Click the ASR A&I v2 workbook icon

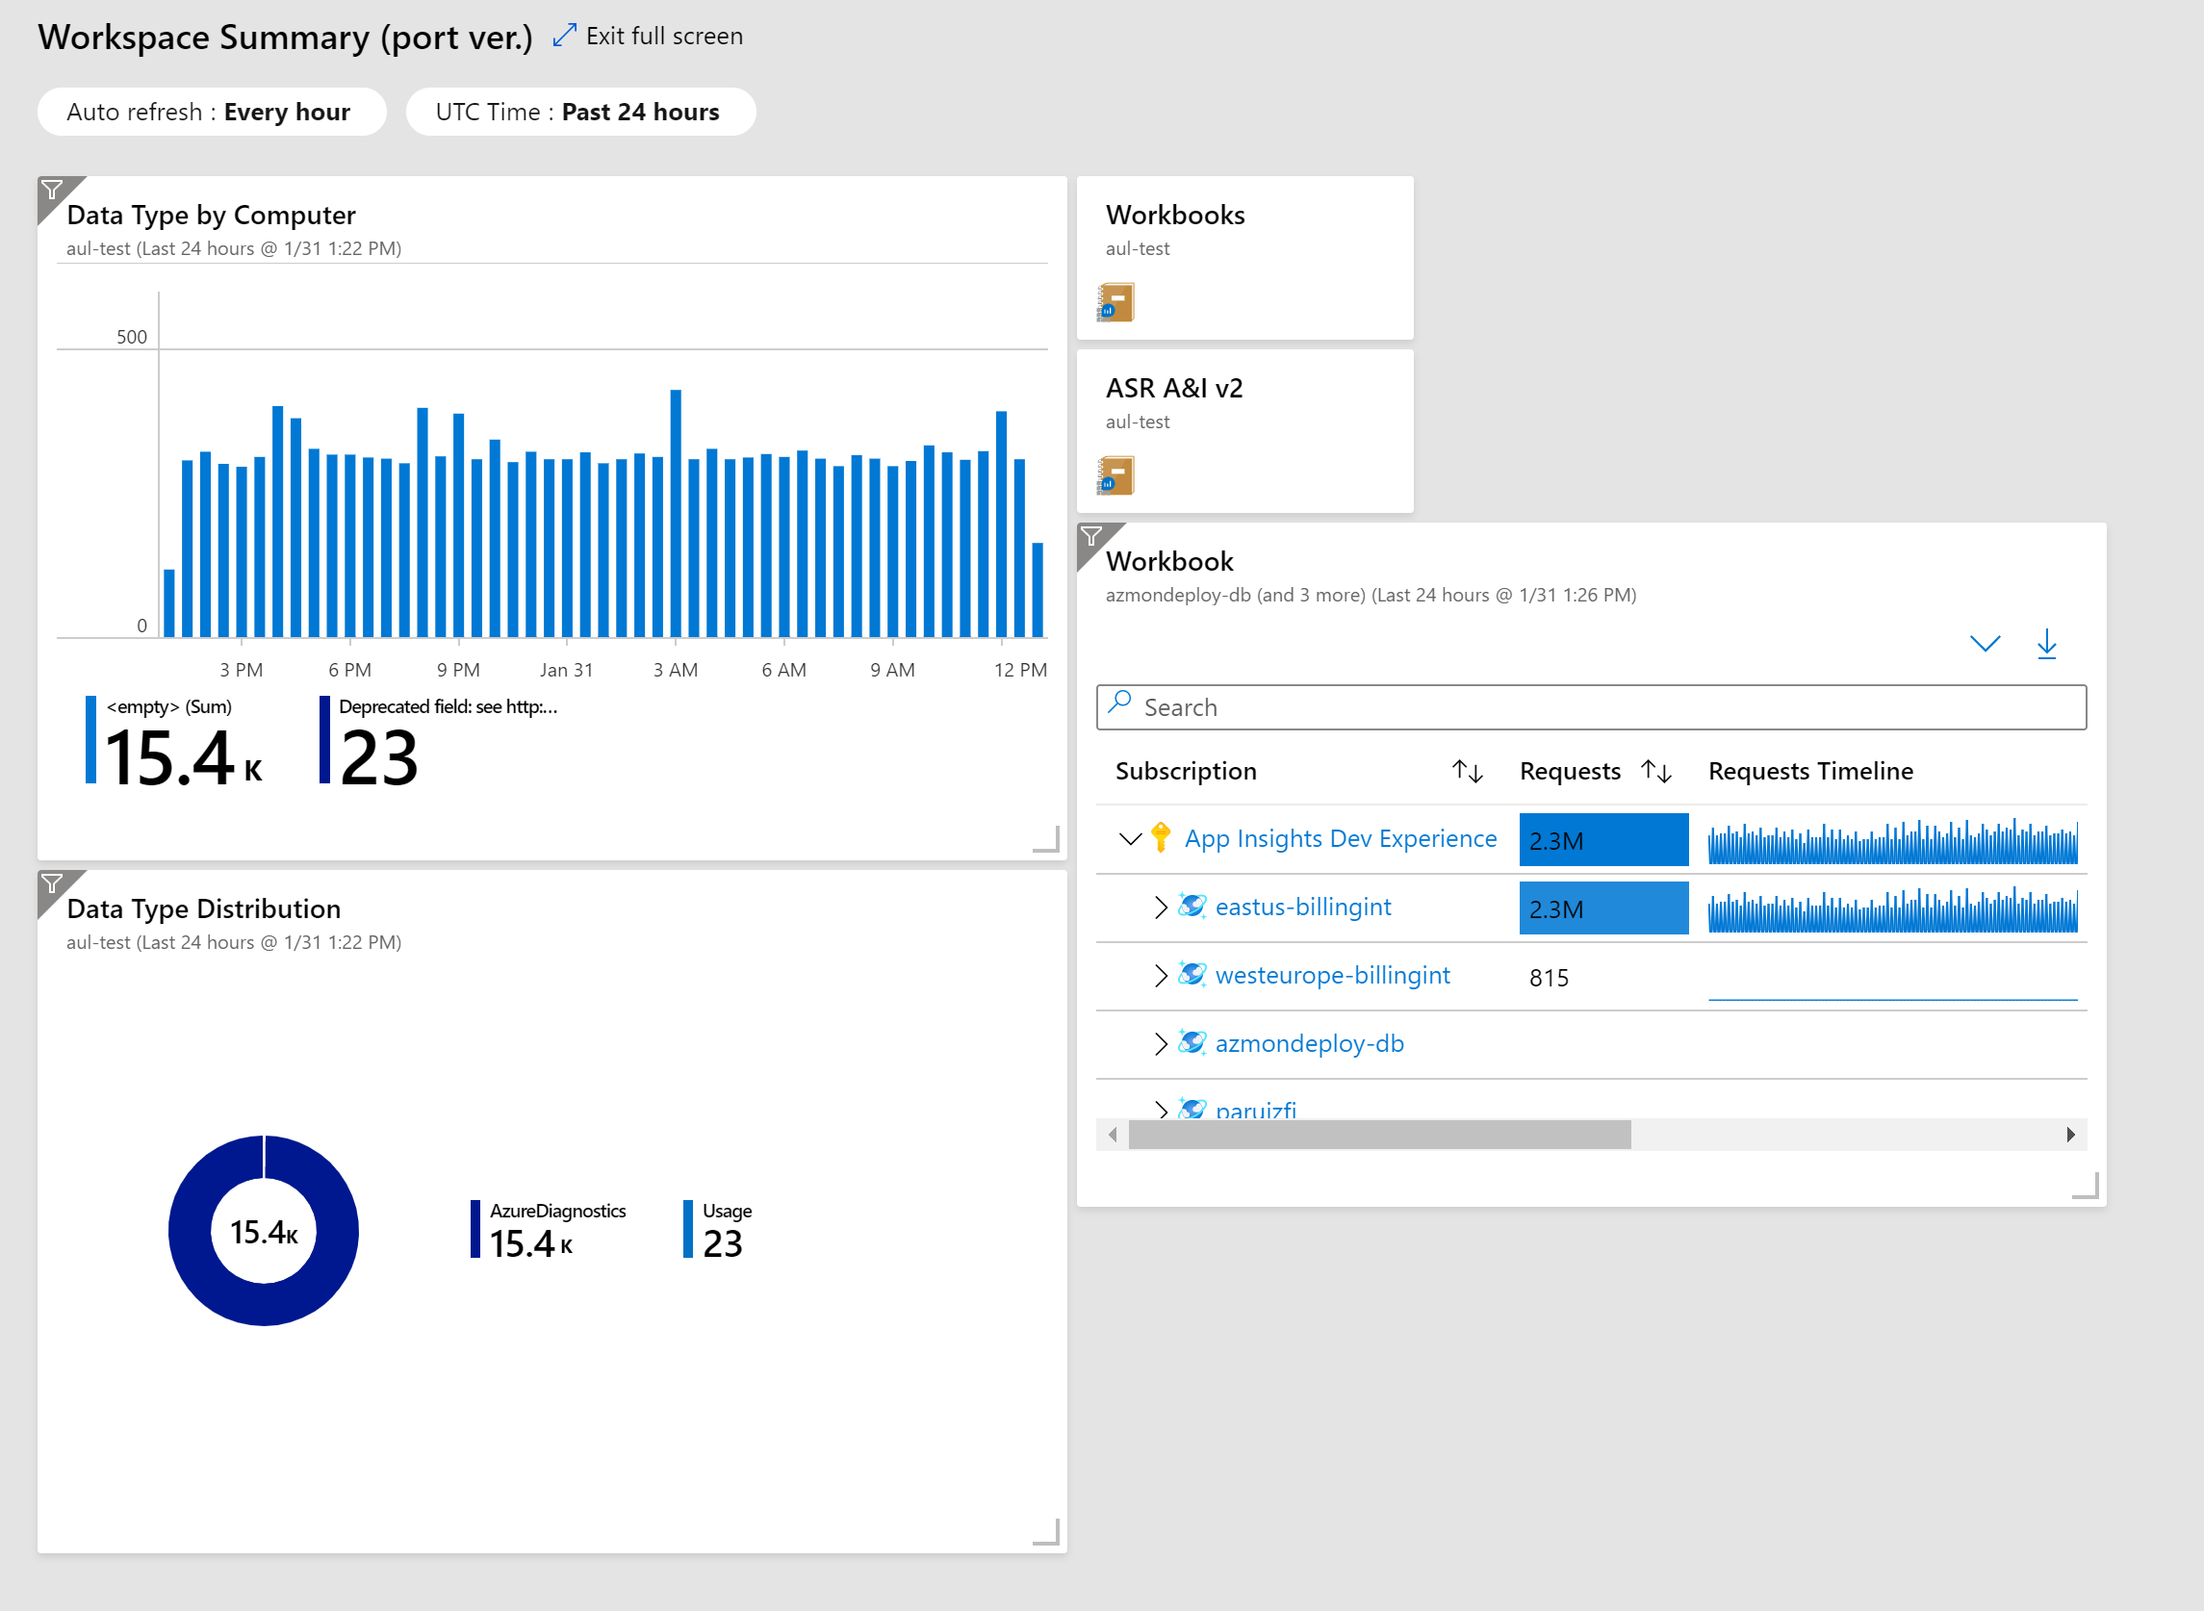[x=1114, y=475]
